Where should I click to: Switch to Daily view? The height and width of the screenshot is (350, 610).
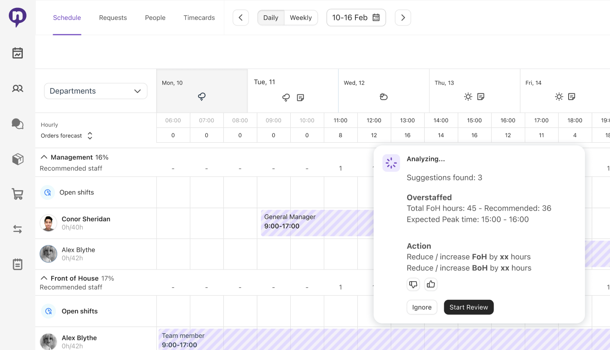click(271, 18)
